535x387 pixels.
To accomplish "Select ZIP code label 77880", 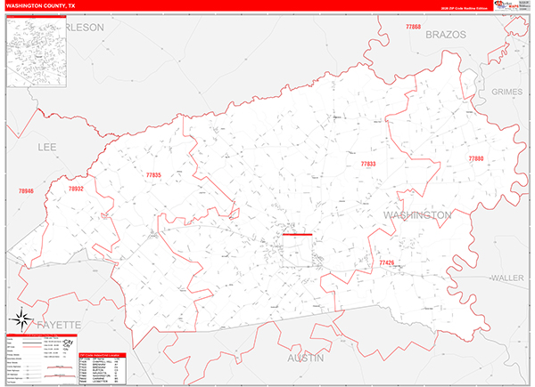I will (476, 158).
